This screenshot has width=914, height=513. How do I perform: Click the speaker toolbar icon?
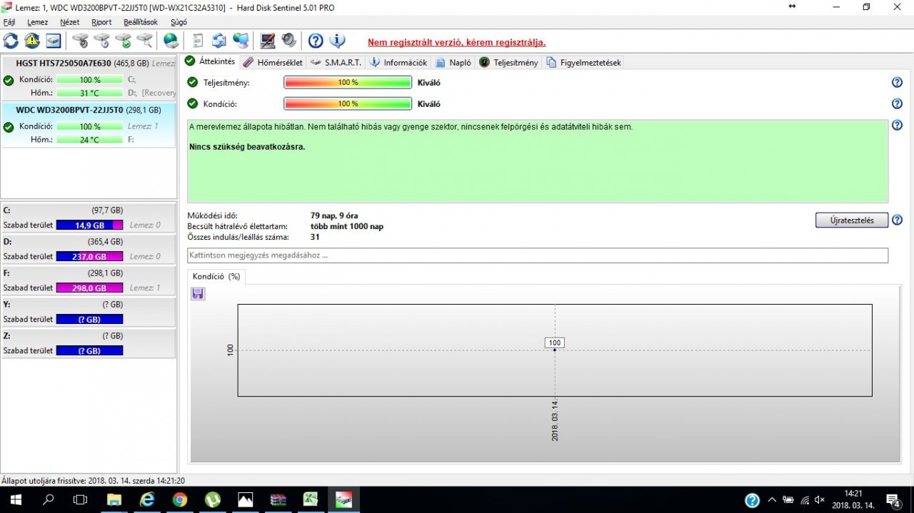pyautogui.click(x=289, y=41)
